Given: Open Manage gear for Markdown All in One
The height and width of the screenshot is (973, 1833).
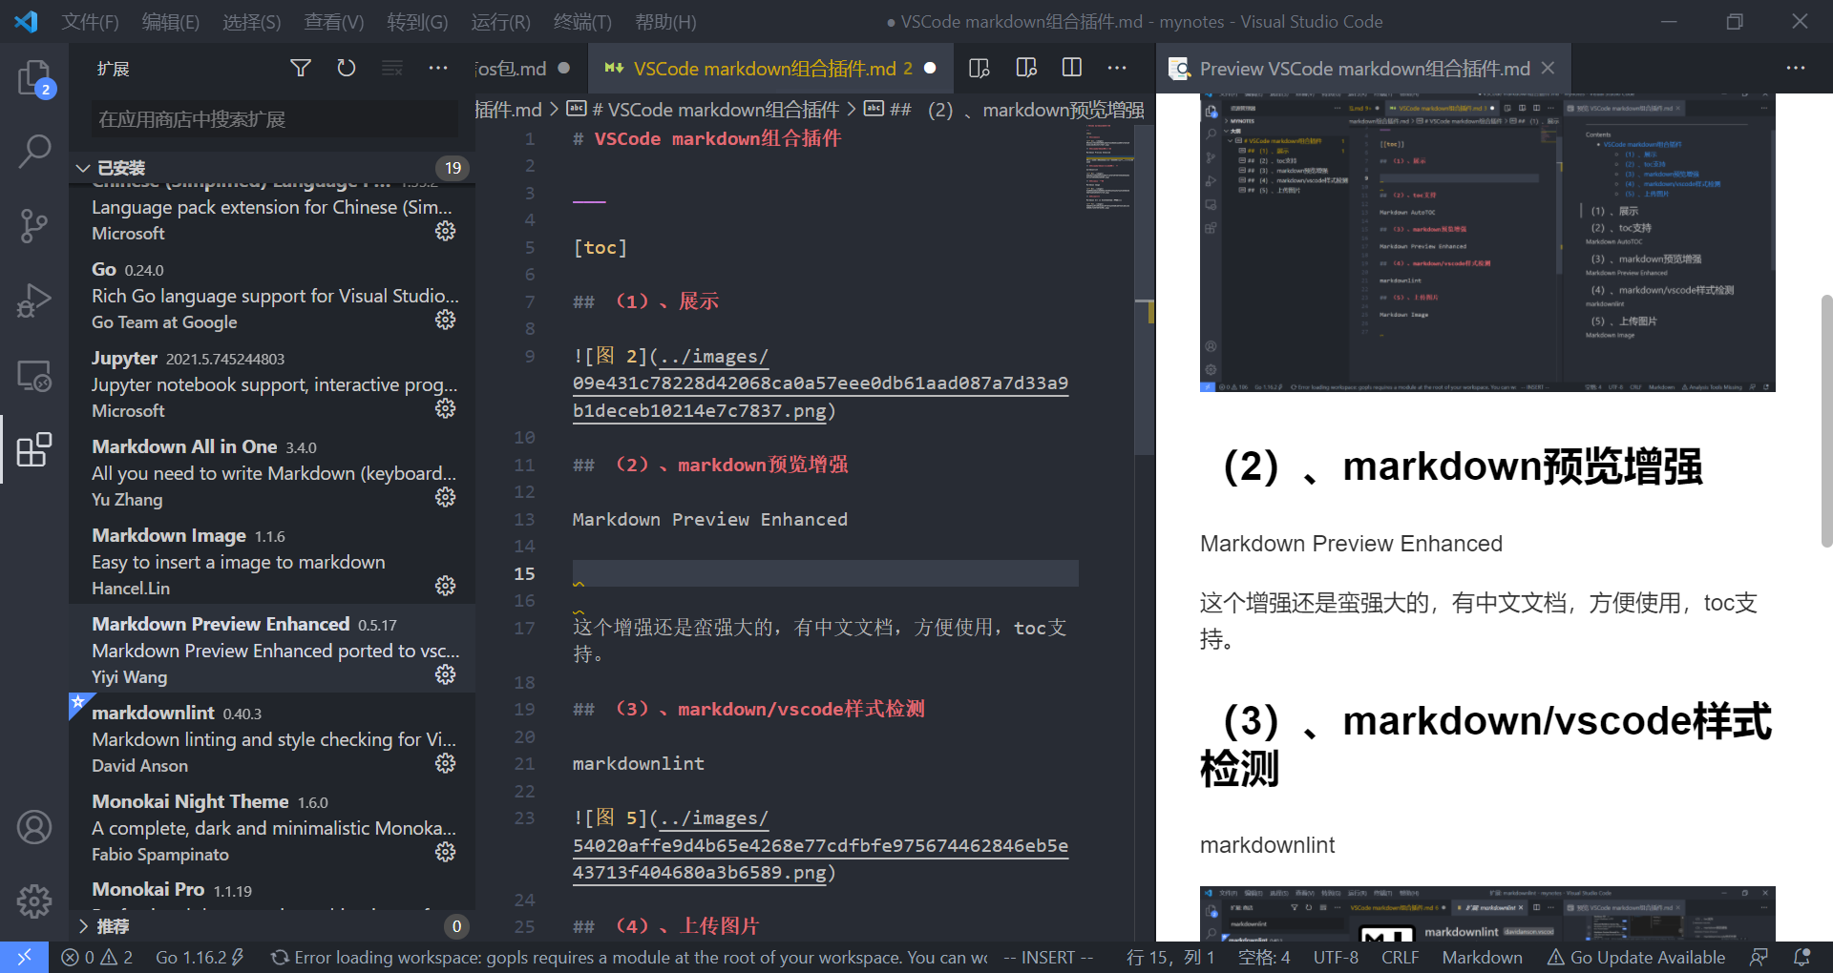Looking at the screenshot, I should (446, 497).
